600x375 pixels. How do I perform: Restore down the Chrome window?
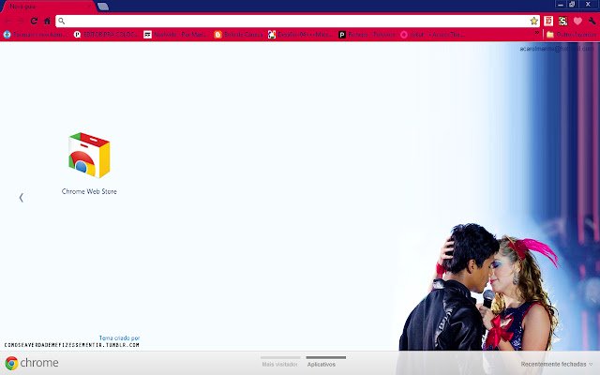tap(572, 4)
